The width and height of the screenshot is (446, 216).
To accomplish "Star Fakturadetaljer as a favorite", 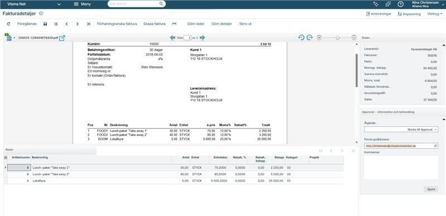I will [x=41, y=13].
